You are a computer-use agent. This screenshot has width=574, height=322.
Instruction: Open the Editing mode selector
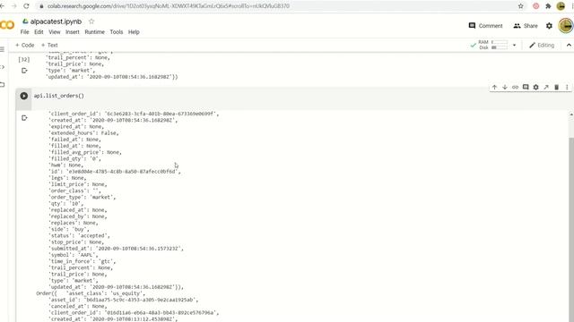(x=542, y=46)
